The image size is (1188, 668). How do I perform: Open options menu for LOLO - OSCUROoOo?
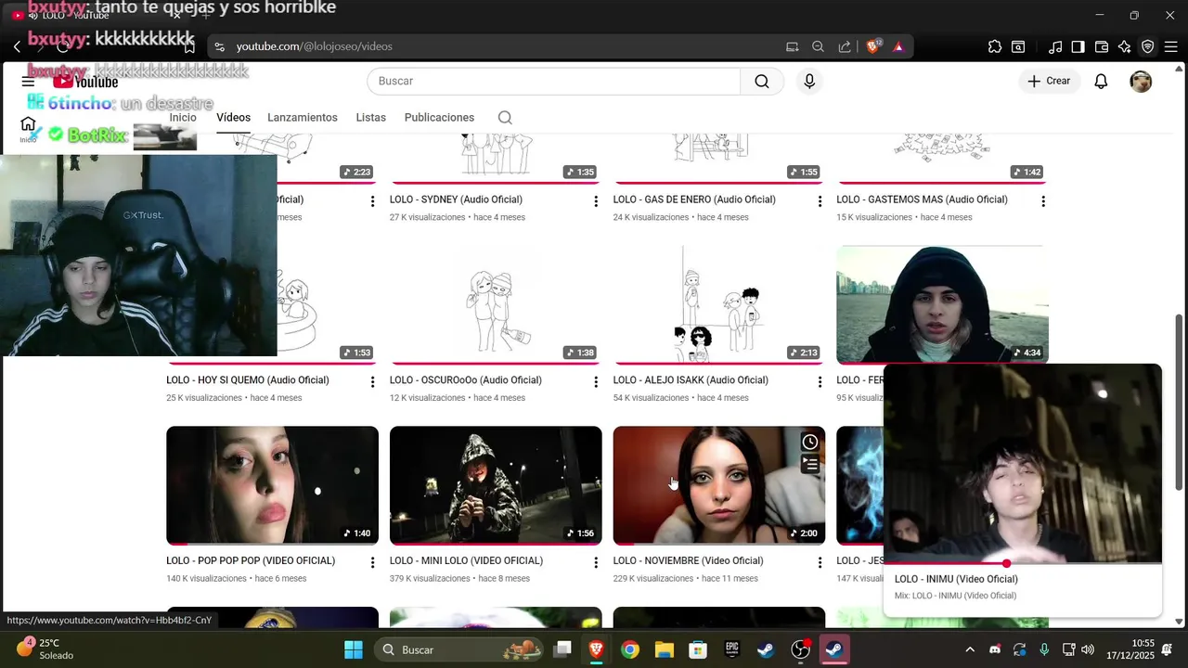(x=596, y=382)
